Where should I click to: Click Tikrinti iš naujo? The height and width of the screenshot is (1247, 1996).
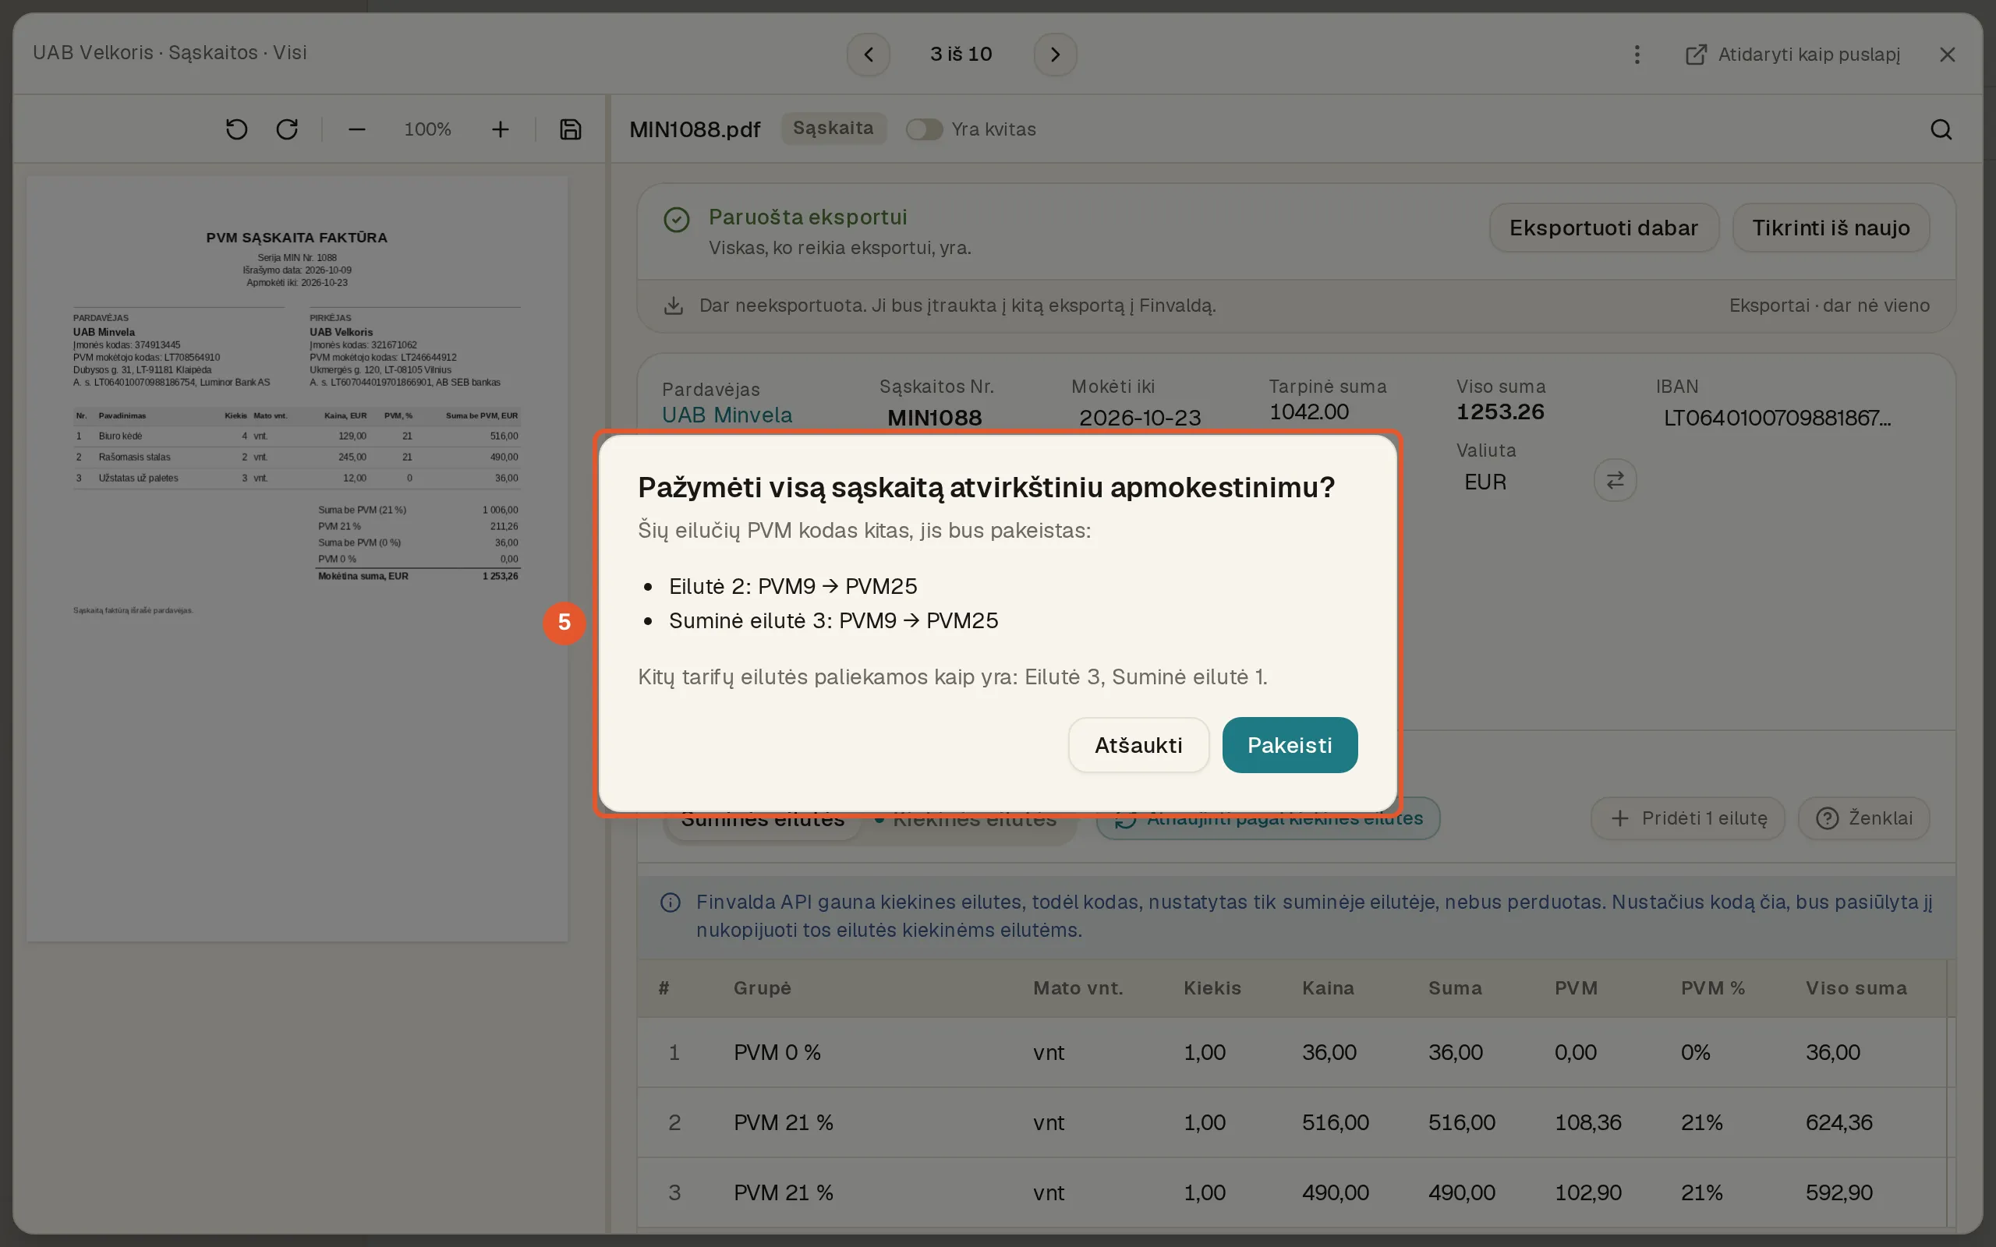[x=1830, y=228]
